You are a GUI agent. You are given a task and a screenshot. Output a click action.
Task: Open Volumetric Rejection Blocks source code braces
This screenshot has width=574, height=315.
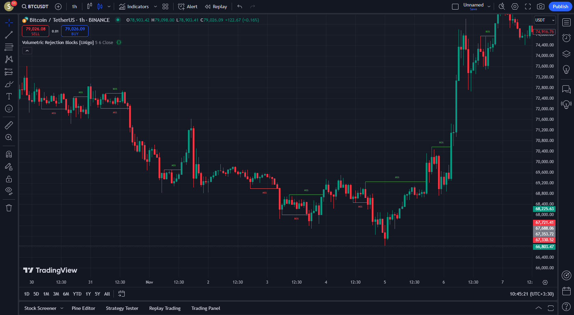pyautogui.click(x=119, y=43)
